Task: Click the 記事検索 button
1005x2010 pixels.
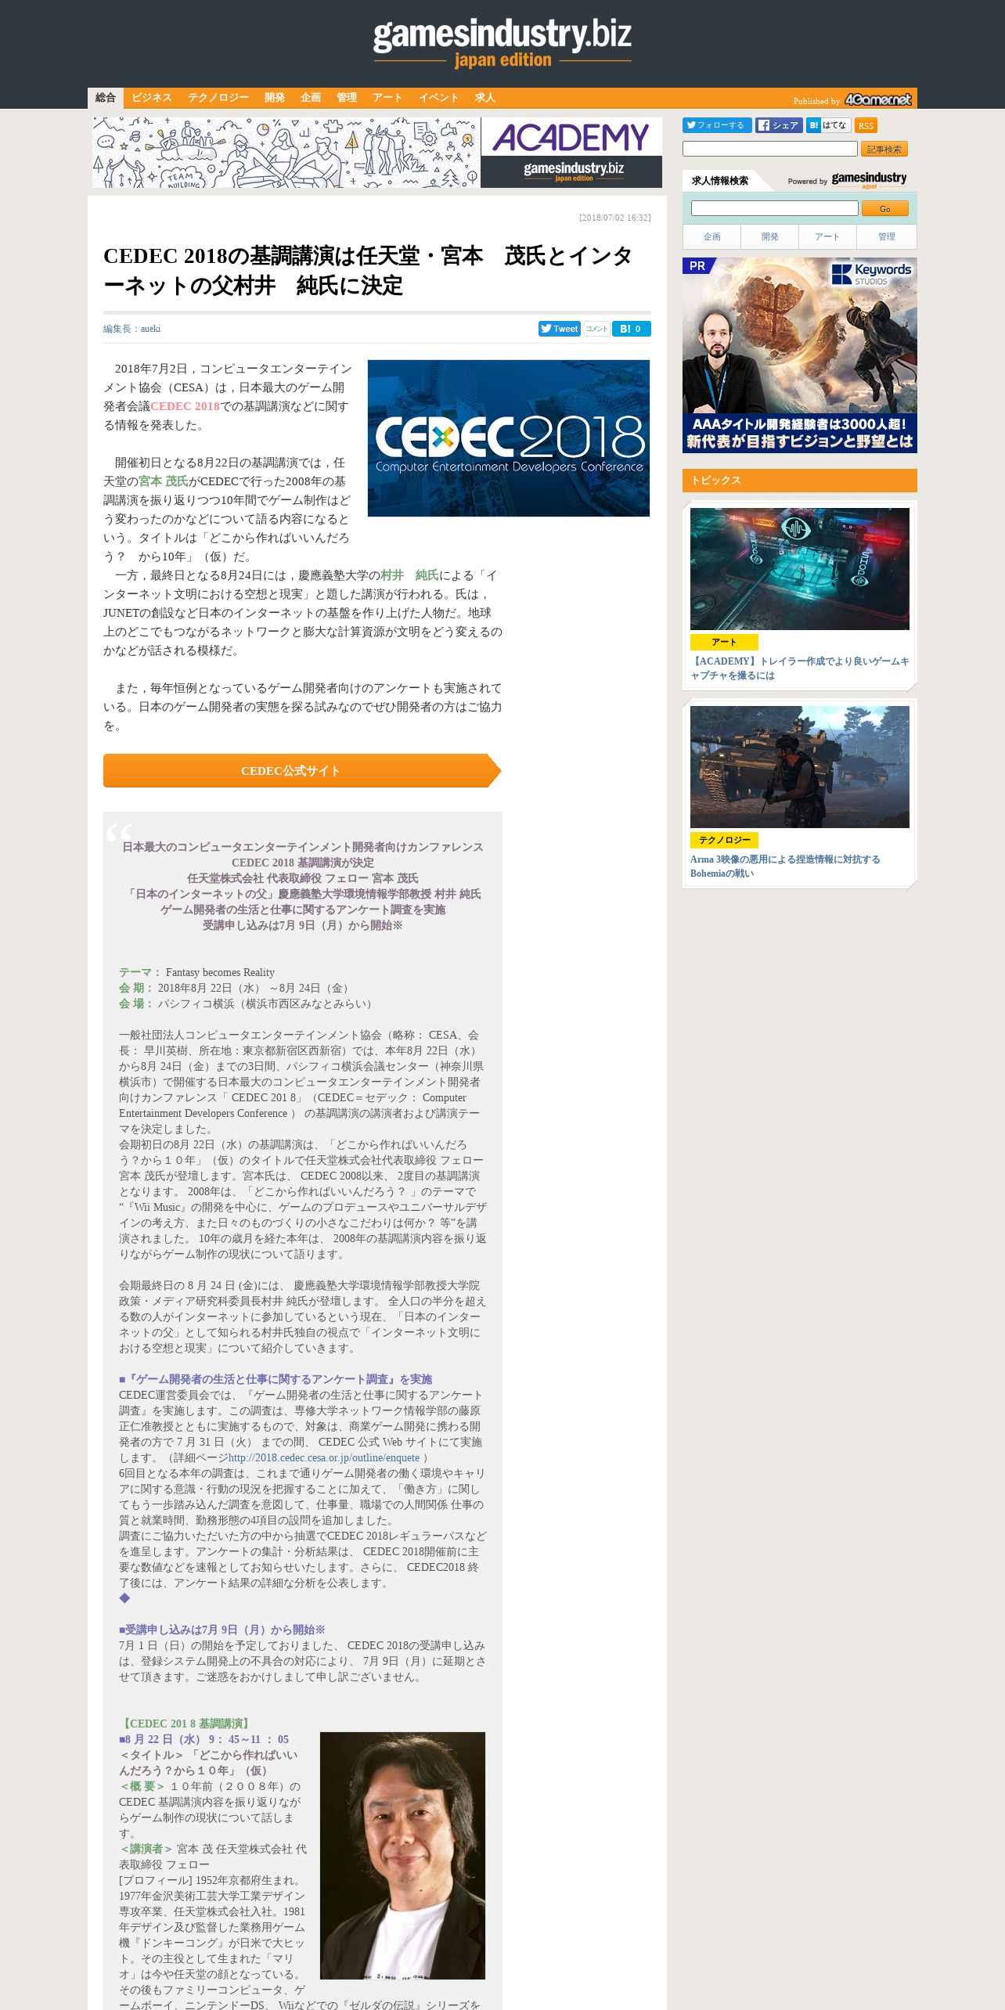Action: [884, 149]
